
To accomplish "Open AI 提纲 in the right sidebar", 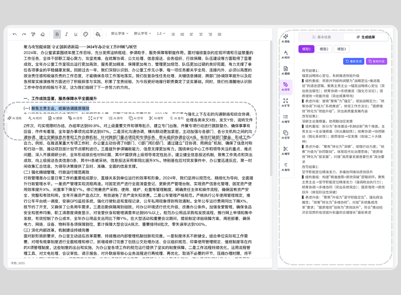I will tap(285, 71).
